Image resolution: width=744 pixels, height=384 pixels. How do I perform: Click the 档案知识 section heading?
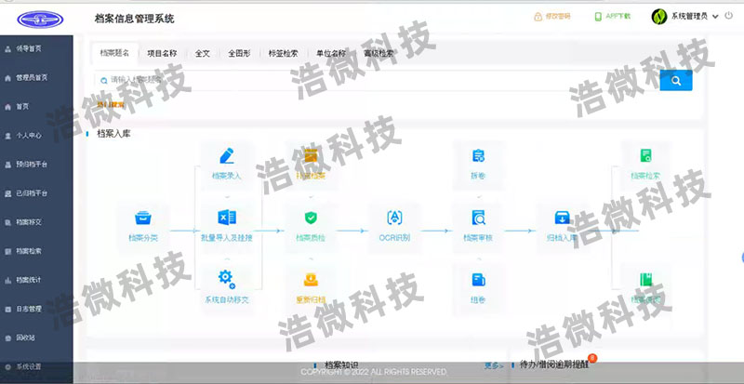click(341, 365)
